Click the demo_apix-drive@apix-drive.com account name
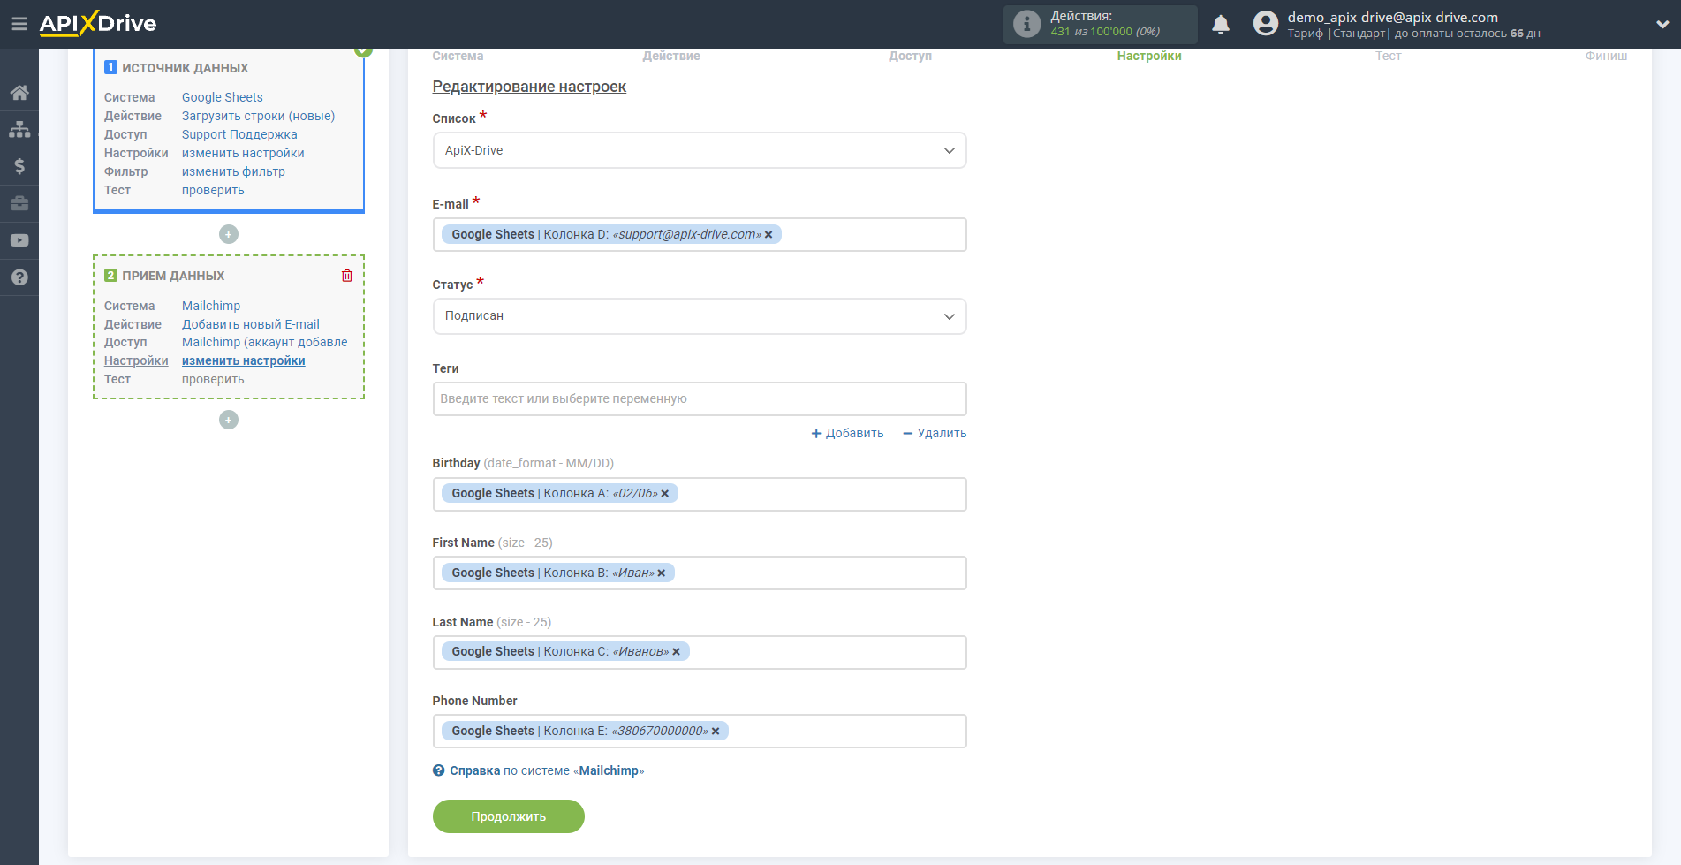This screenshot has height=865, width=1681. 1392,17
